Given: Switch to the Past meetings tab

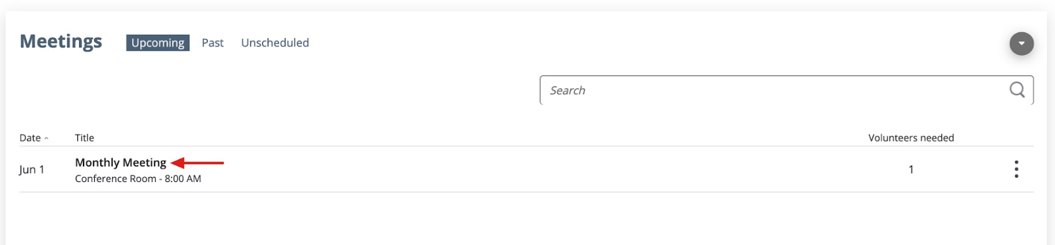Looking at the screenshot, I should click(x=212, y=42).
